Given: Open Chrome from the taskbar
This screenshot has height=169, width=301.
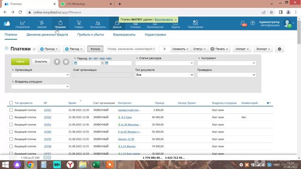Looking at the screenshot, I should 30,165.
